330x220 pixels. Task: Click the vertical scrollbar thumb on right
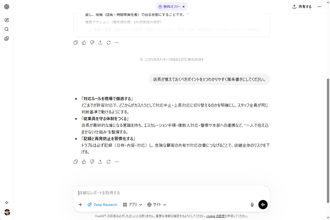328,141
